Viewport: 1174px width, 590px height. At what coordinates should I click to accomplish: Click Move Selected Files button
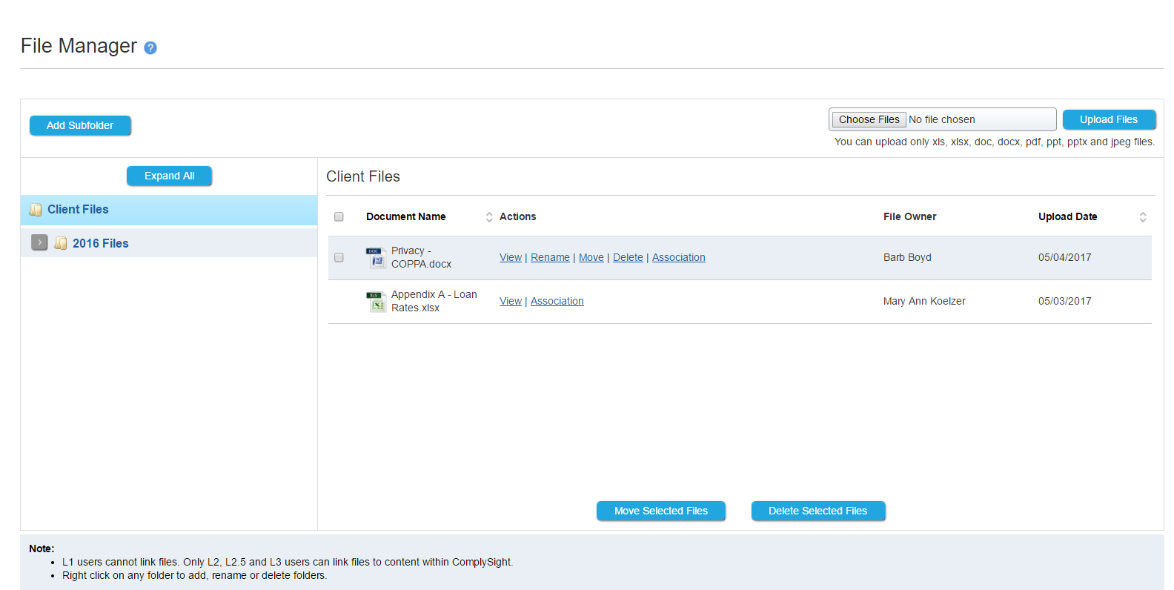[x=661, y=511]
